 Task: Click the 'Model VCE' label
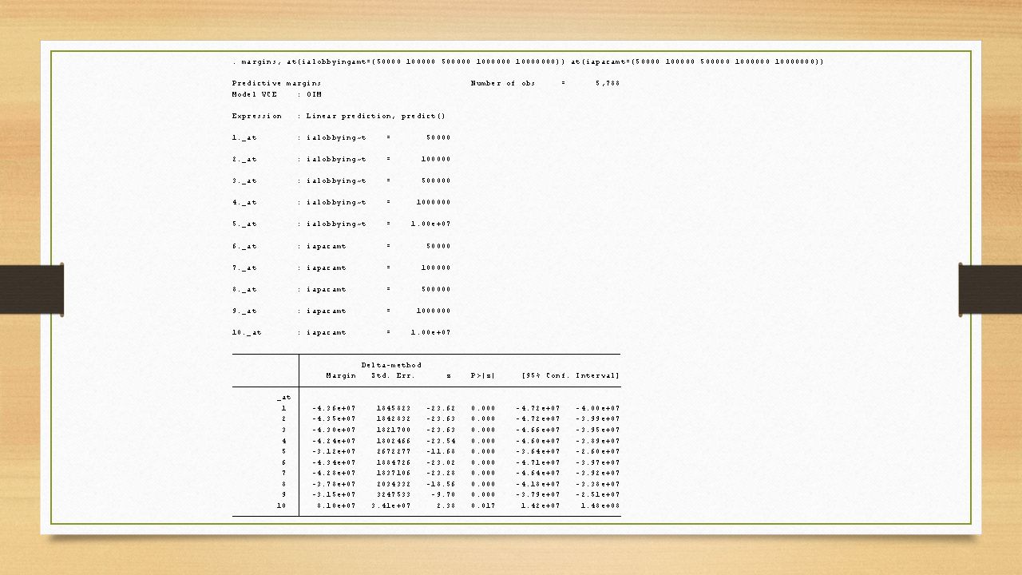pos(254,94)
